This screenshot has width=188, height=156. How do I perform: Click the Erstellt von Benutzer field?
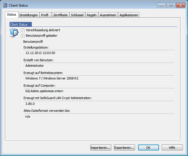coord(99,66)
